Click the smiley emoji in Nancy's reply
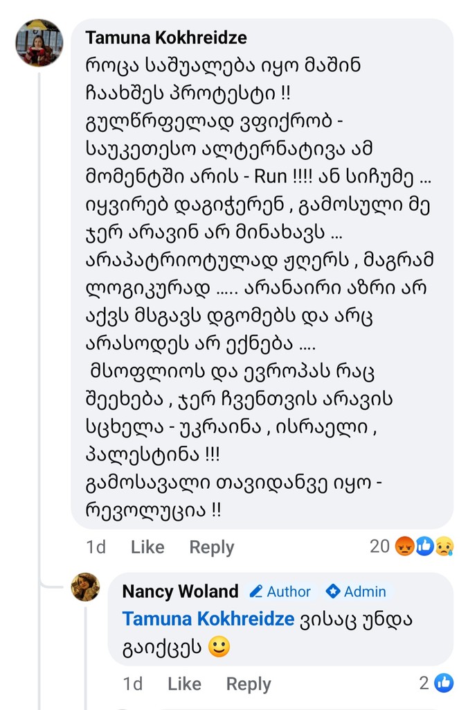468x710 pixels. coord(219,647)
